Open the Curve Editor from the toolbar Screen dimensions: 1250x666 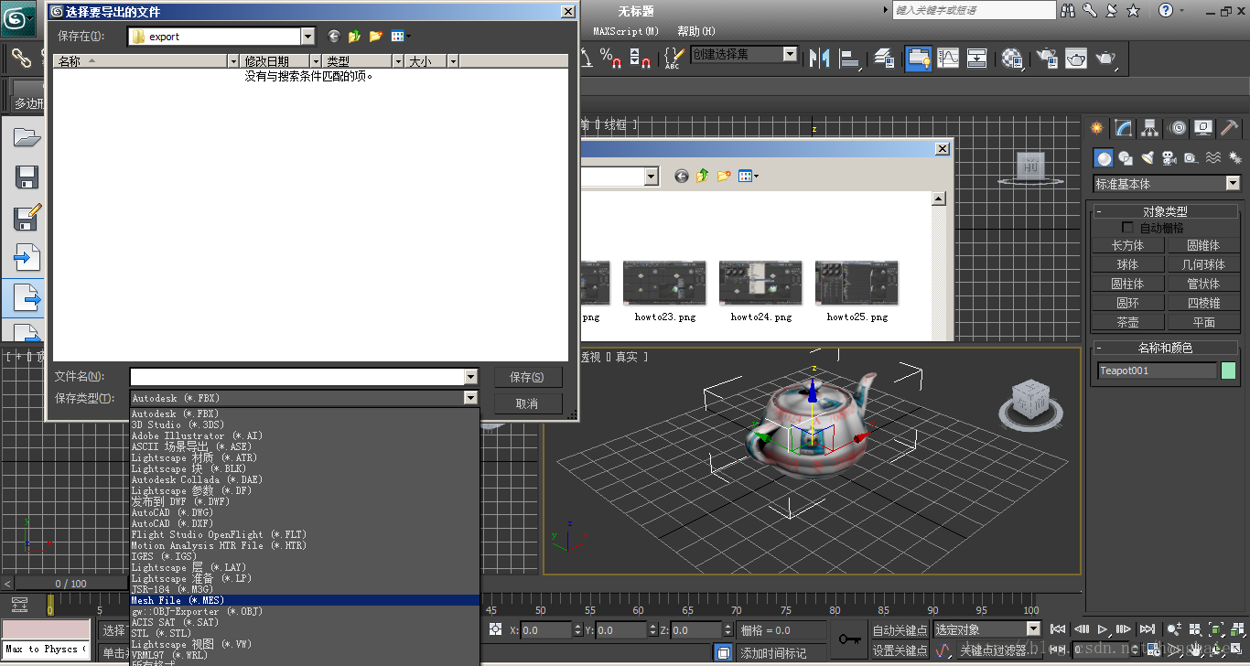click(x=948, y=59)
